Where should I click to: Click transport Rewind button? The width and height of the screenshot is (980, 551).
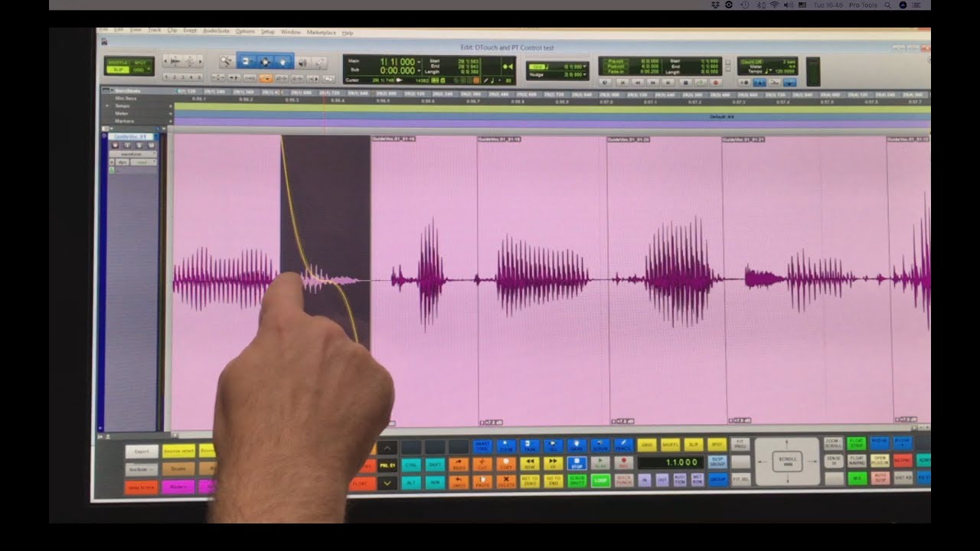click(638, 83)
